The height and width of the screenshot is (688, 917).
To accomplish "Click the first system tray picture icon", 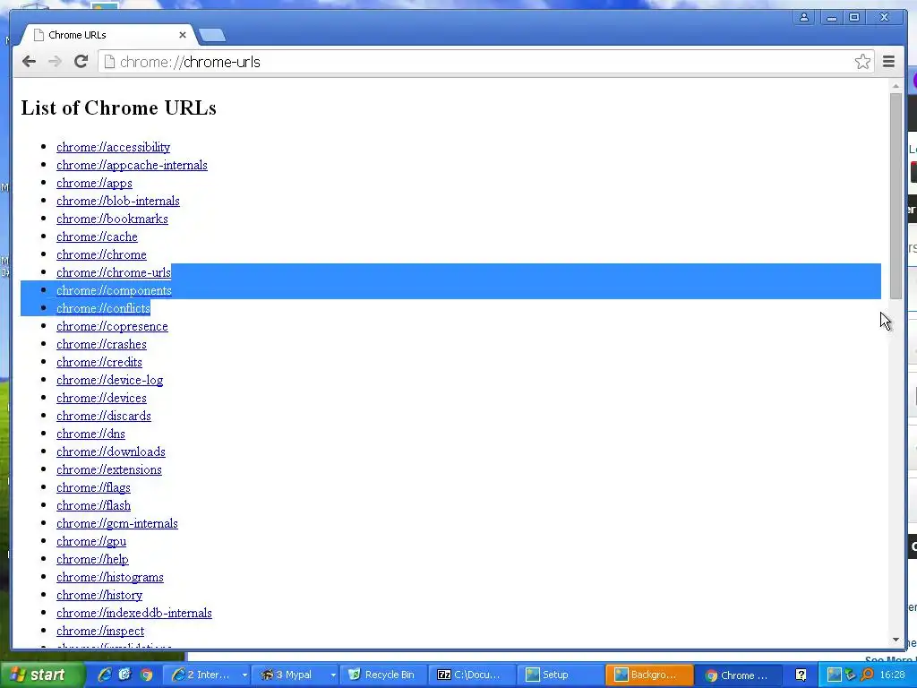I will [x=834, y=675].
